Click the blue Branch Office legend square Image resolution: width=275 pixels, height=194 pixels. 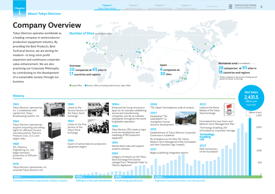click(86, 86)
